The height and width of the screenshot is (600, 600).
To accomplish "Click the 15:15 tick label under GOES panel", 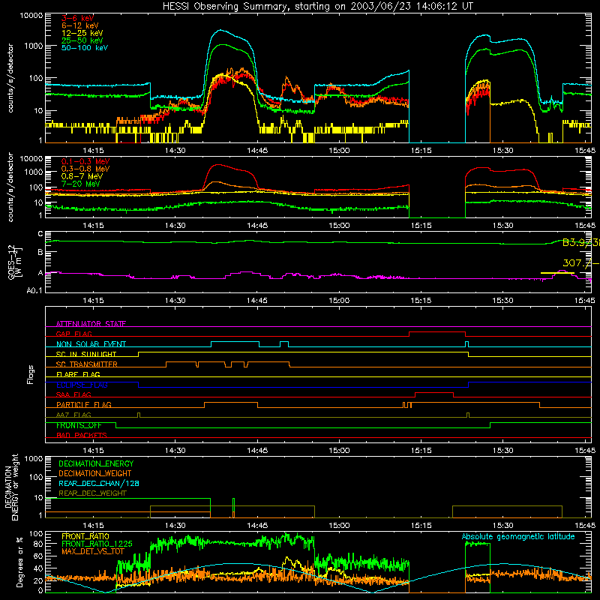I will point(421,301).
